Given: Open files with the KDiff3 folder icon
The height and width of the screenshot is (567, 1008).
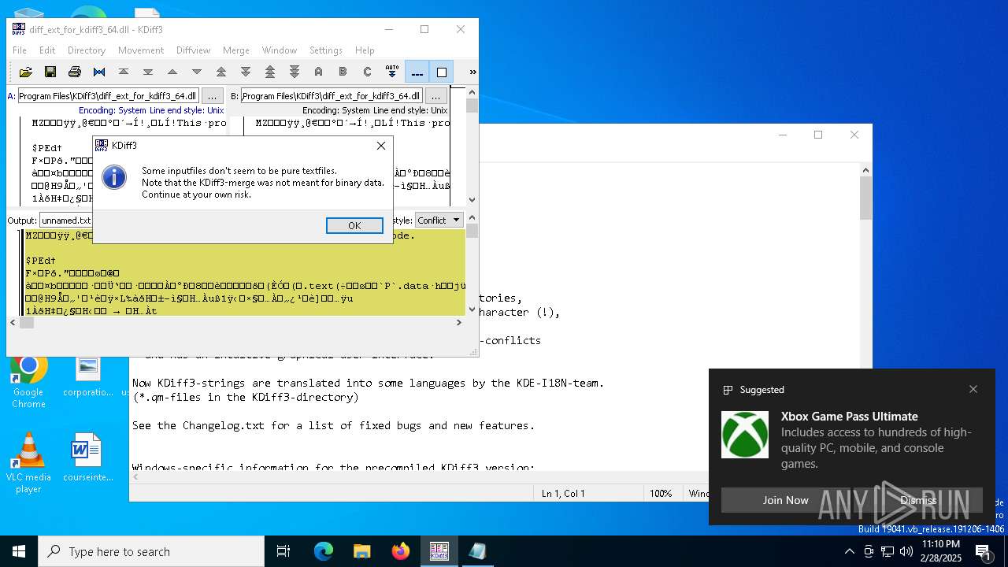Looking at the screenshot, I should pyautogui.click(x=26, y=72).
